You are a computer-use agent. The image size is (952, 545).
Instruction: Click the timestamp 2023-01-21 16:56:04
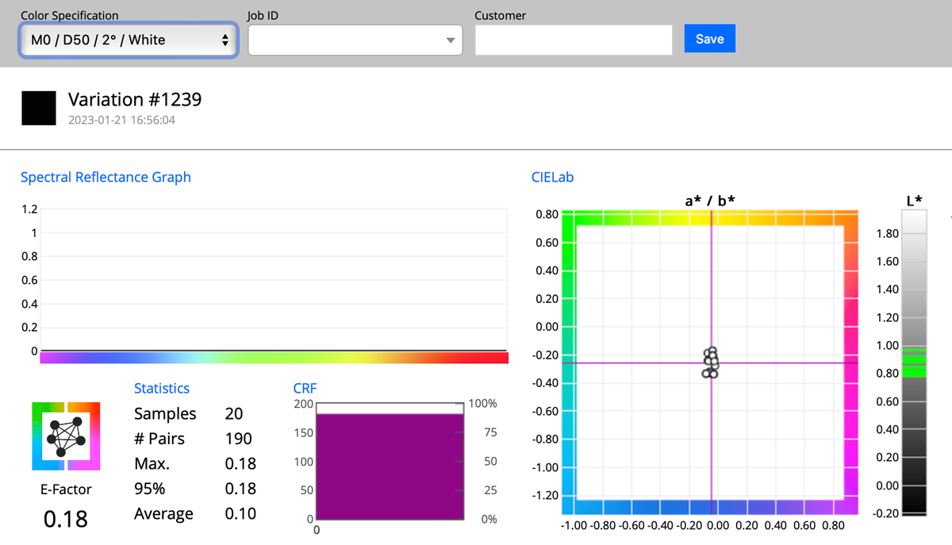pyautogui.click(x=121, y=121)
